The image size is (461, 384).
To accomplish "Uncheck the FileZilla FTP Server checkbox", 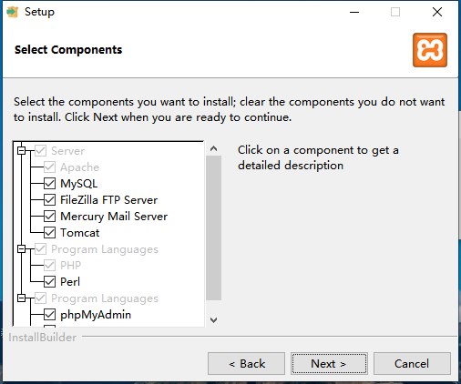I will (x=49, y=200).
